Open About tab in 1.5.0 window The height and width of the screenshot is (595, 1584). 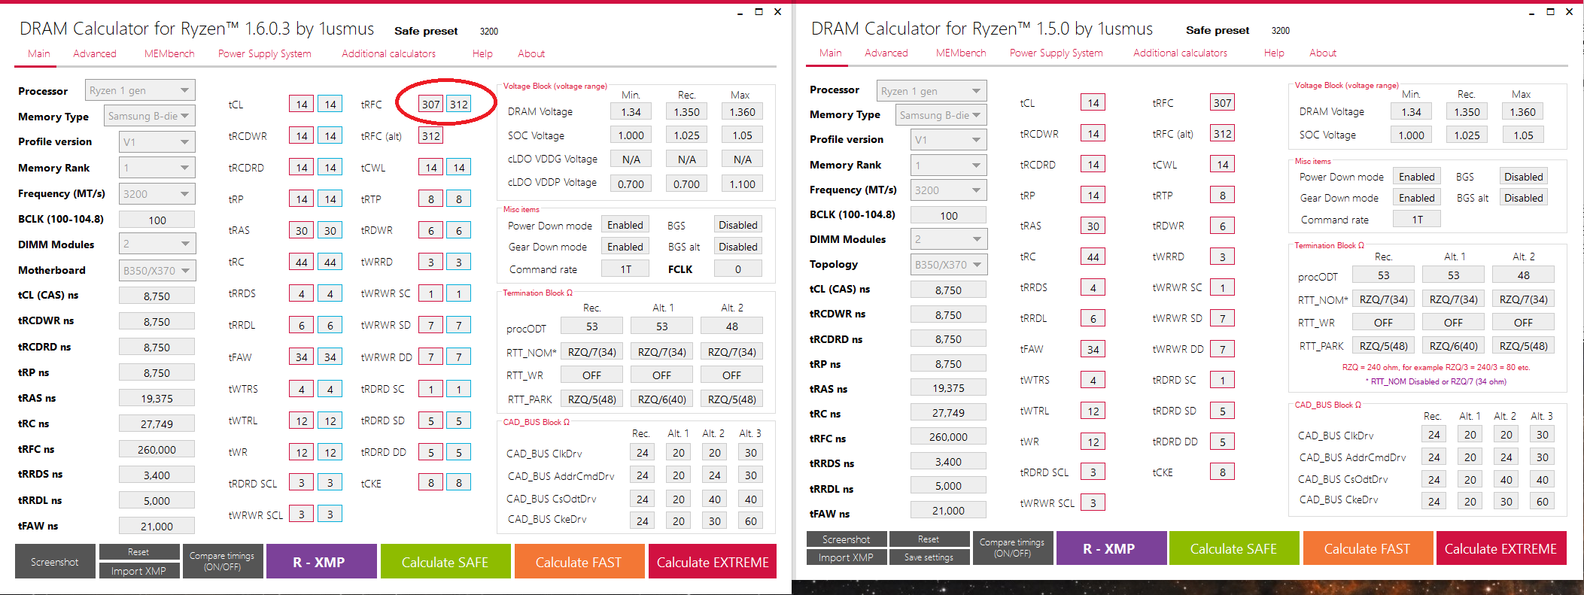(x=1322, y=53)
